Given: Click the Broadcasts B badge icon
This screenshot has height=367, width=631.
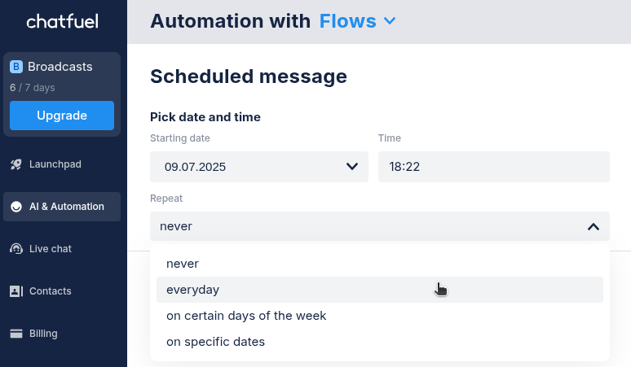Looking at the screenshot, I should 16,67.
